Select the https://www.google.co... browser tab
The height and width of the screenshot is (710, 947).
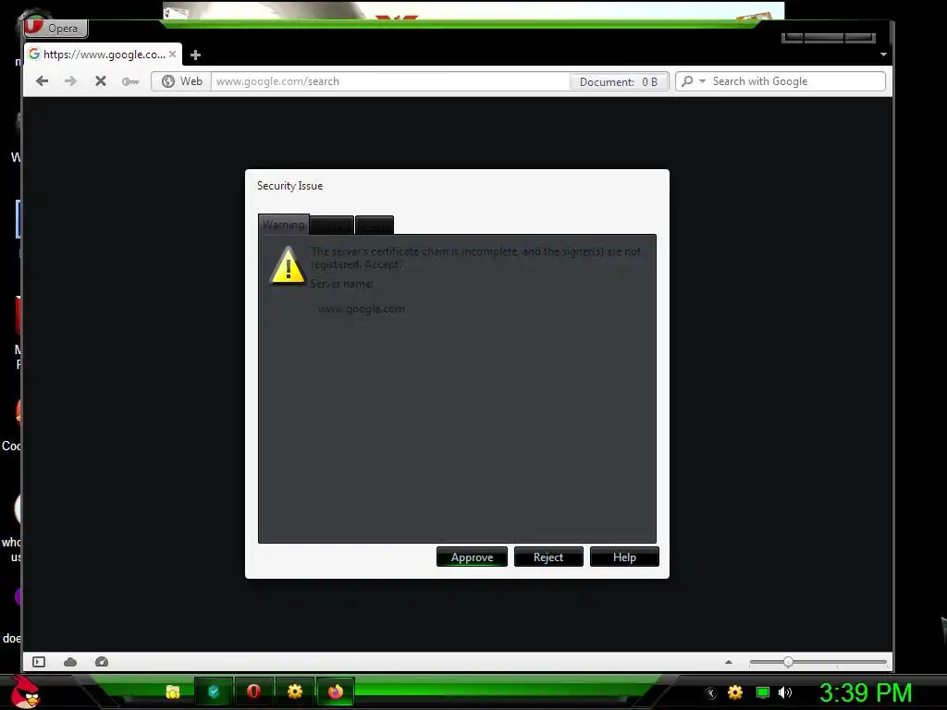click(103, 55)
